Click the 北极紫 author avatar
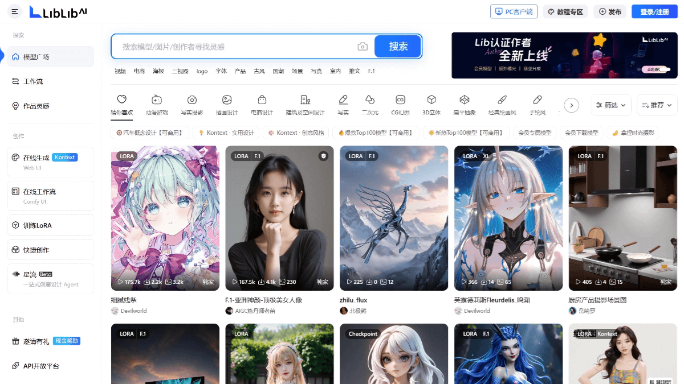This screenshot has height=384, width=684. click(344, 311)
